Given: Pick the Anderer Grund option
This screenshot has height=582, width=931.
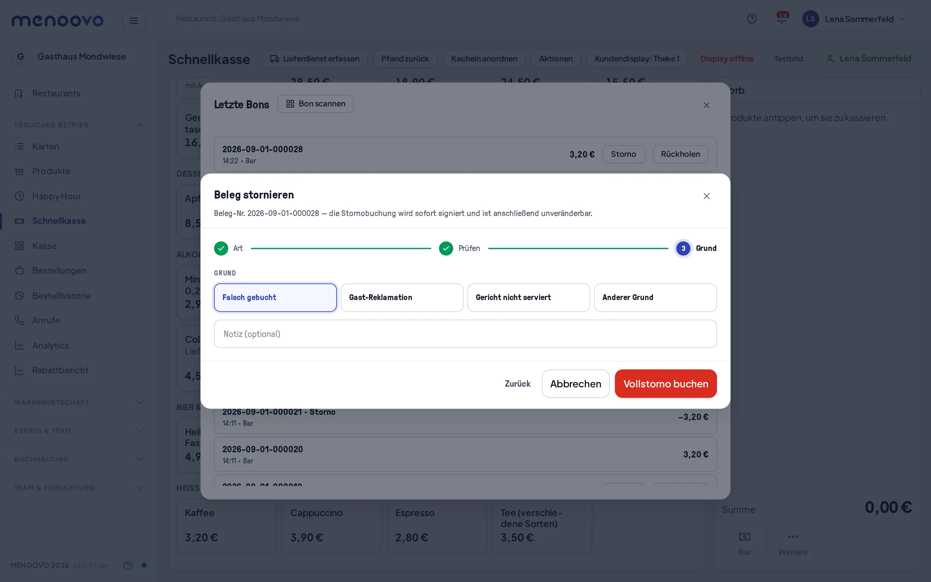Looking at the screenshot, I should click(x=655, y=297).
